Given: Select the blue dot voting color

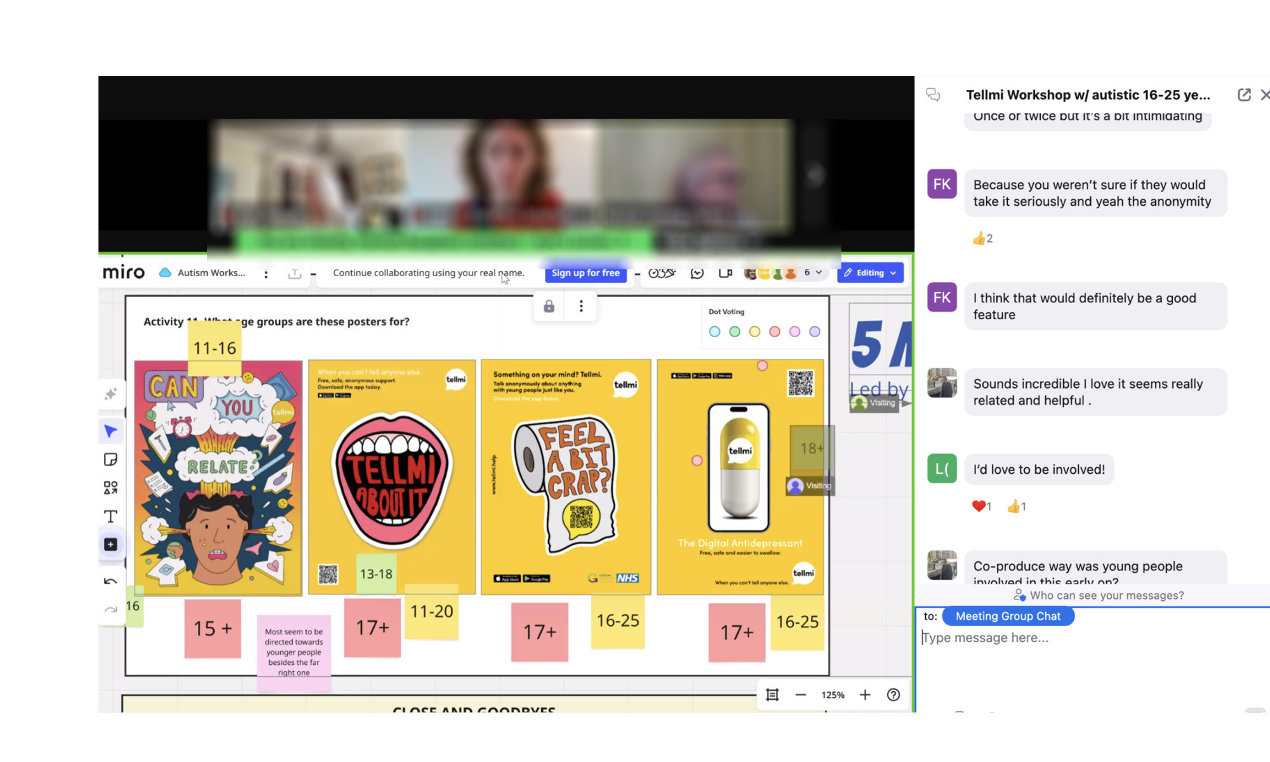Looking at the screenshot, I should (714, 331).
